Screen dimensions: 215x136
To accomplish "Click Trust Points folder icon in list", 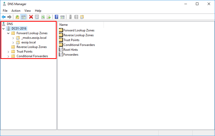I will point(61,40).
